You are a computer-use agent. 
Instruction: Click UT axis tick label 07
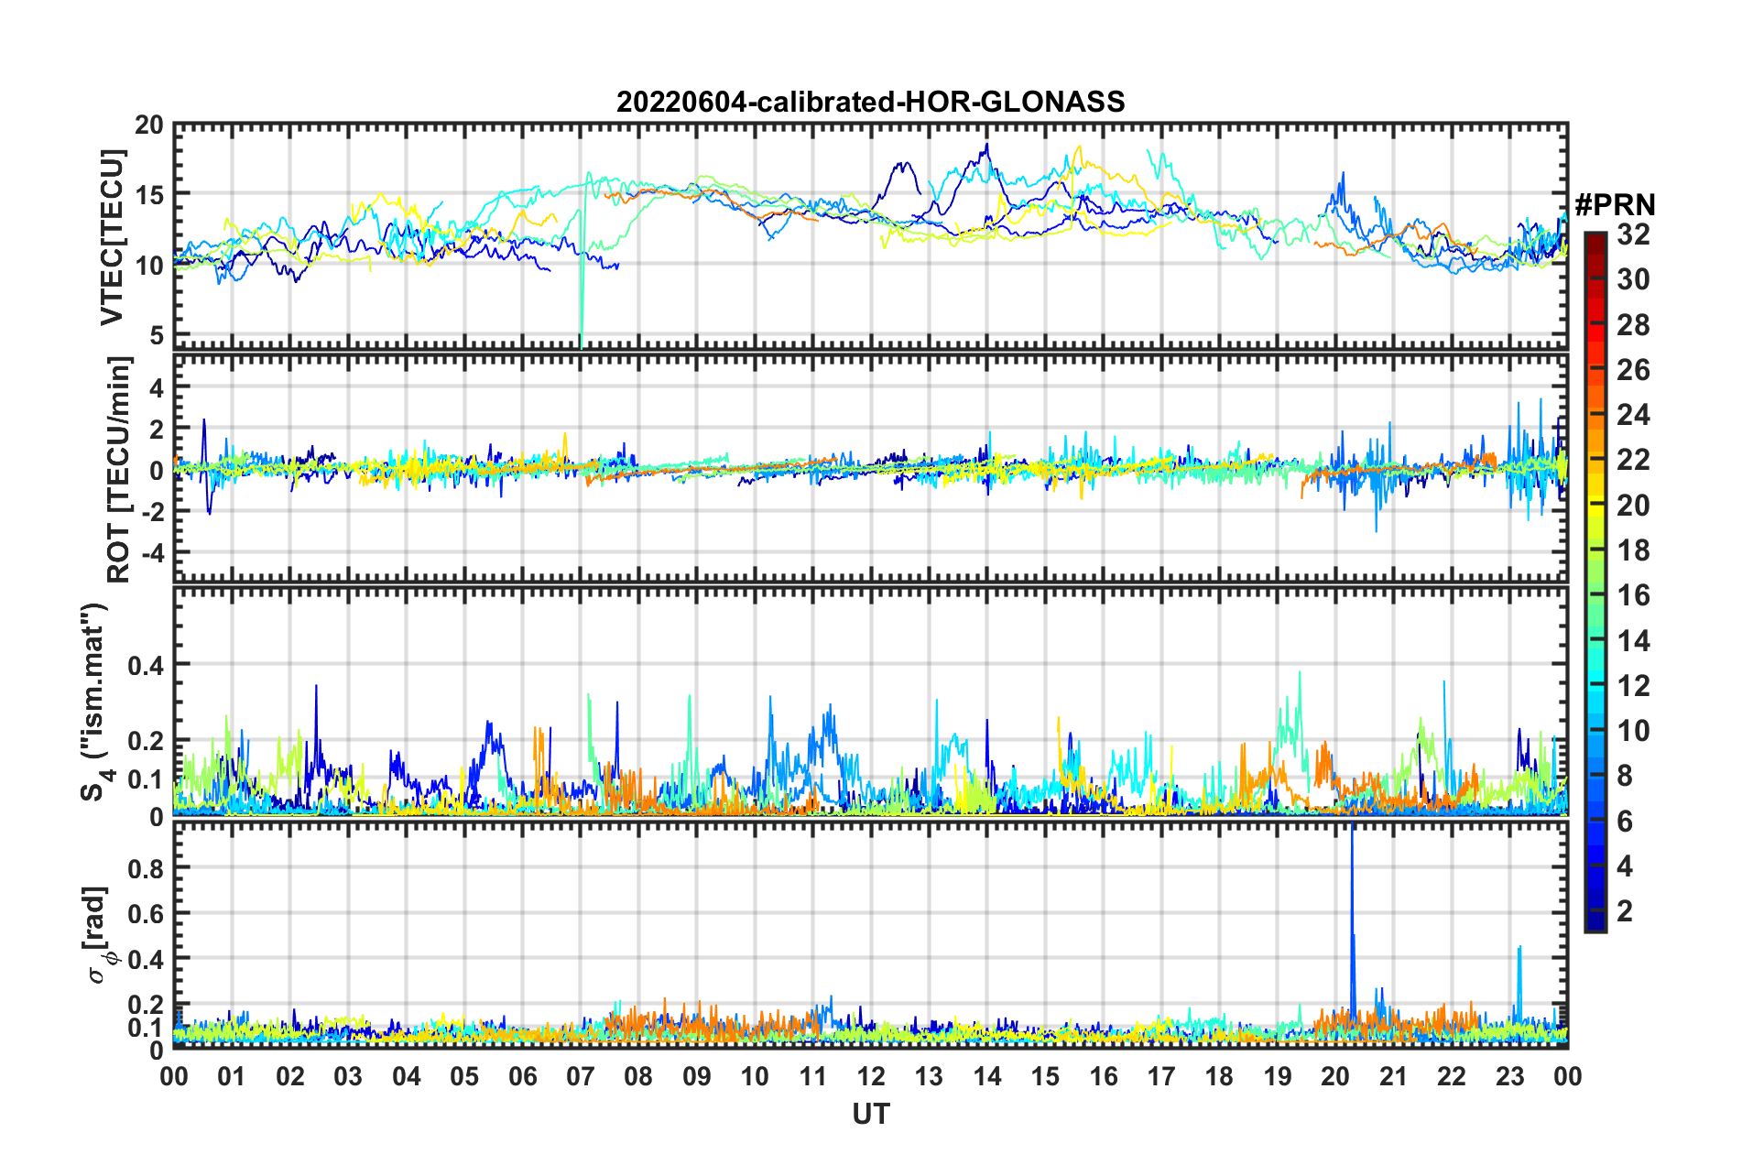581,1076
